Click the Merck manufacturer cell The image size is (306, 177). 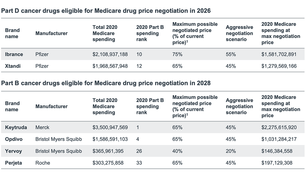42,127
